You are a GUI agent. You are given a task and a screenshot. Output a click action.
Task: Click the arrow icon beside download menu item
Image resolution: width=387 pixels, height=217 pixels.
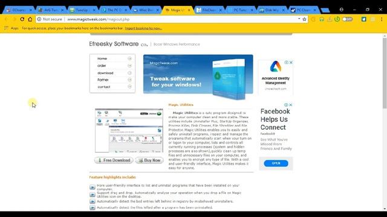pos(129,73)
